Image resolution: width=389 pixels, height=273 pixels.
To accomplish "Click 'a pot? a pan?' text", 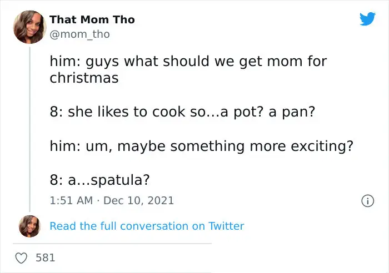I will (x=268, y=112).
